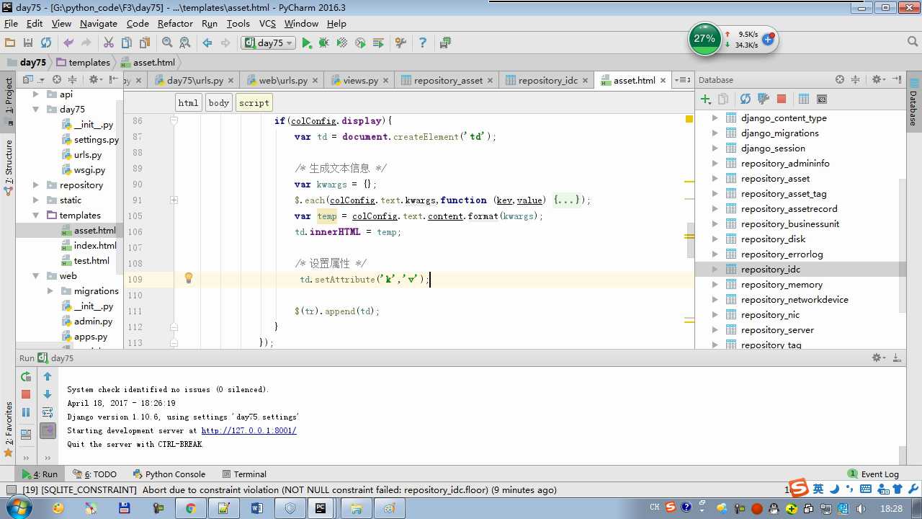Click the body breadcrumb button

coord(218,103)
